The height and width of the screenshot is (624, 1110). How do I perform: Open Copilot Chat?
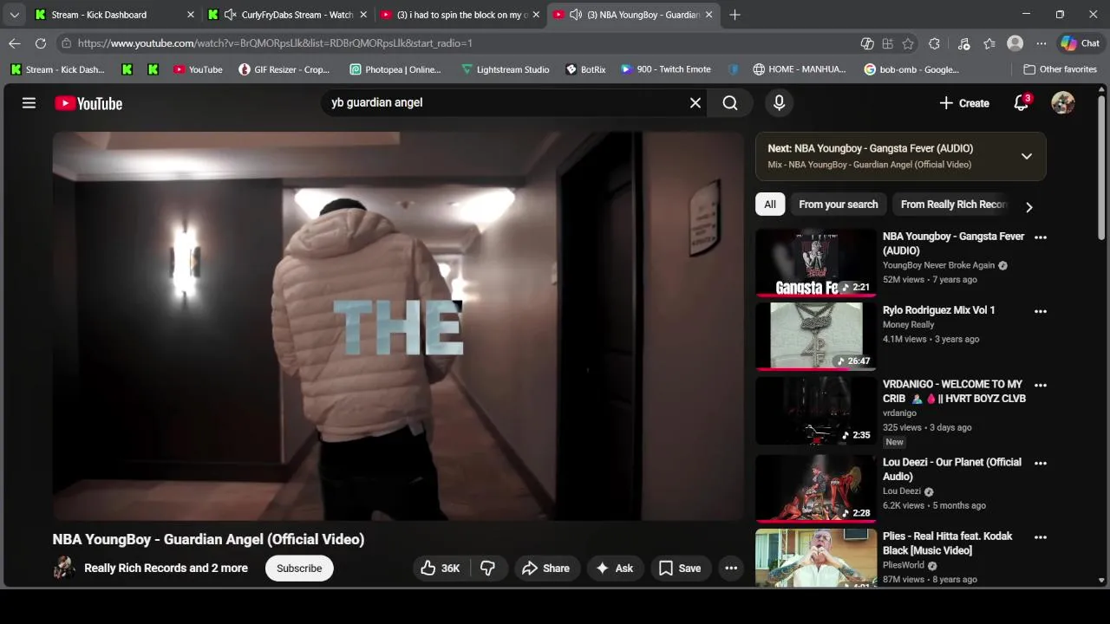coord(1081,43)
